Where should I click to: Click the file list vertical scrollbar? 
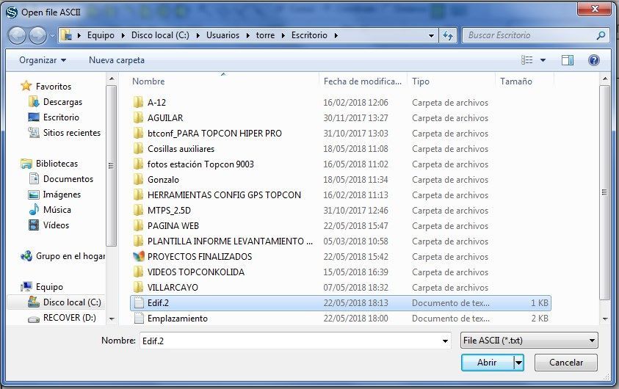click(604, 192)
